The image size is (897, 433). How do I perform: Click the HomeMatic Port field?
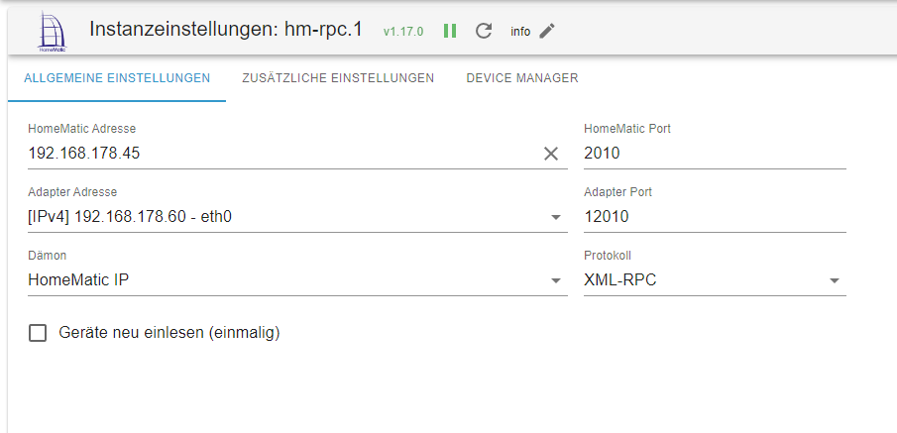point(714,154)
